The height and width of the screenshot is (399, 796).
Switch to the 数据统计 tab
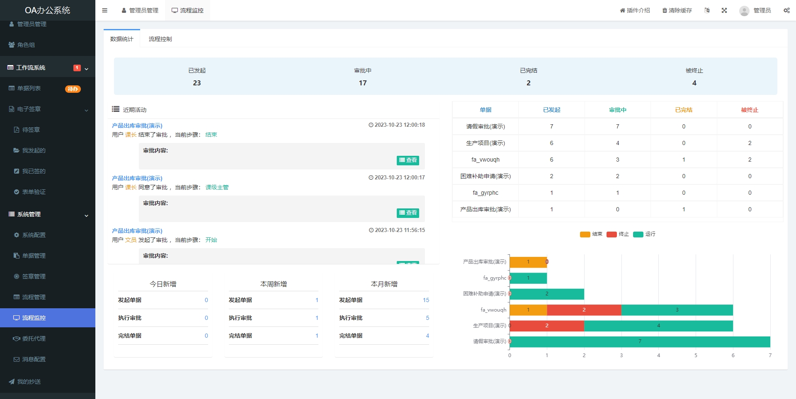(122, 39)
